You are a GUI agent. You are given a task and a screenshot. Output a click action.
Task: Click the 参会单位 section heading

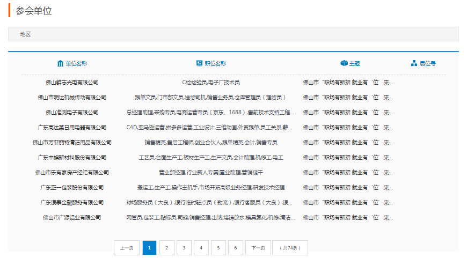tap(34, 11)
